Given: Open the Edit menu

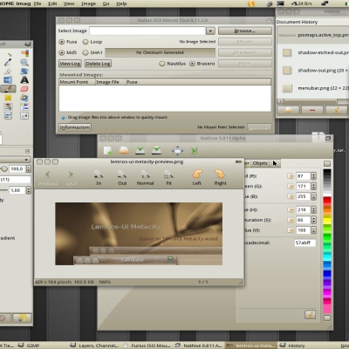Looking at the screenshot, I should pos(52,3).
